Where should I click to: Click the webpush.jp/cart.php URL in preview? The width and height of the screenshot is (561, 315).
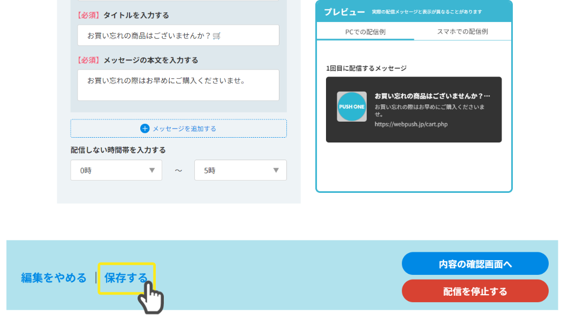[x=411, y=124]
